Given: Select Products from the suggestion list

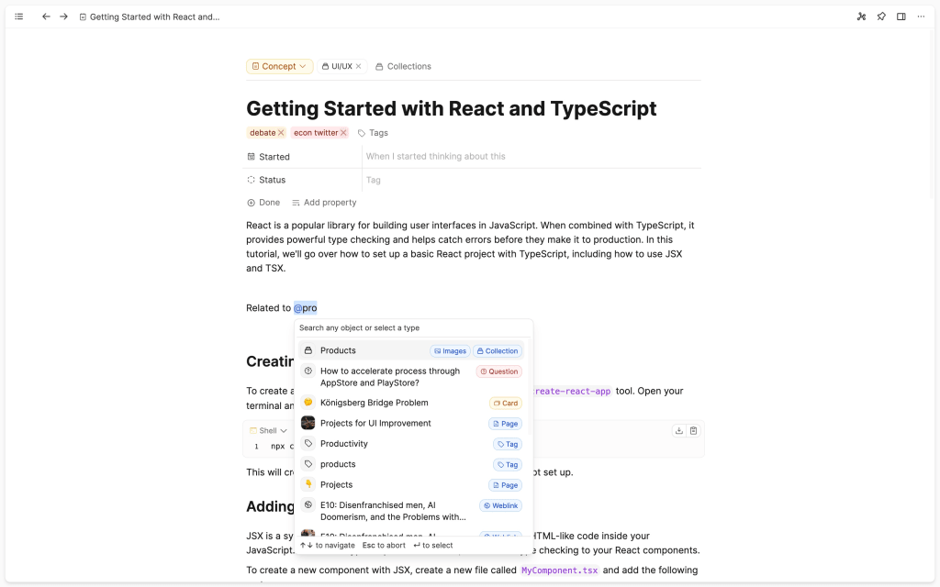Looking at the screenshot, I should [338, 350].
